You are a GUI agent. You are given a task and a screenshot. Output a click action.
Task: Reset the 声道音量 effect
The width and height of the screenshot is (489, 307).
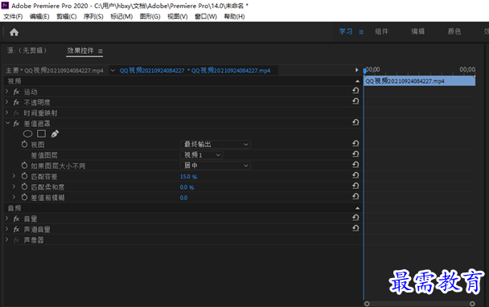(x=355, y=228)
